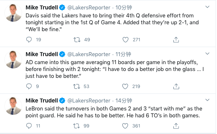The height and width of the screenshot is (134, 217).
Task: Click Mike Trudell's avatar on the first tweet
Action: pyautogui.click(x=13, y=13)
